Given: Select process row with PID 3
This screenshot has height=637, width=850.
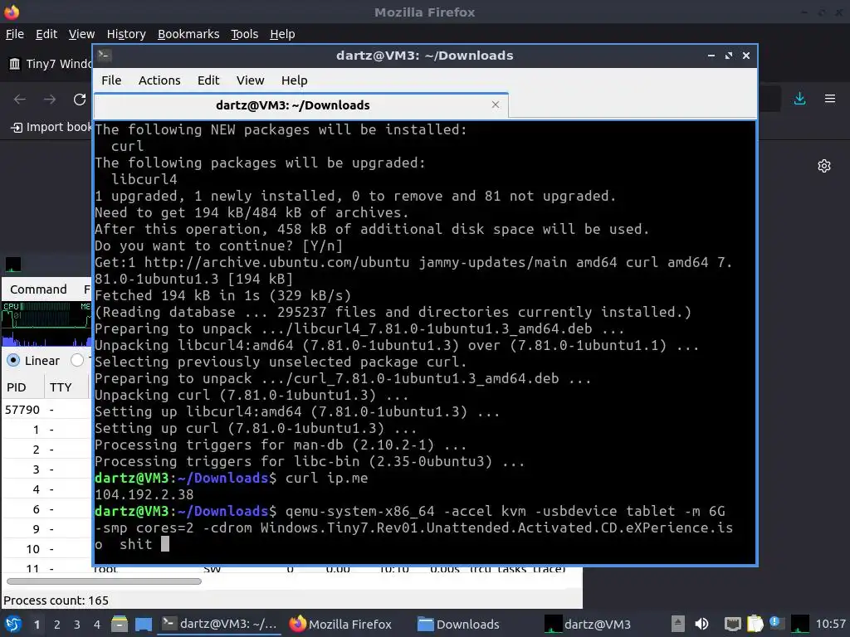Looking at the screenshot, I should [x=47, y=469].
